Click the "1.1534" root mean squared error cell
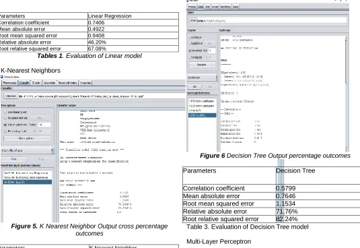 coord(318,204)
